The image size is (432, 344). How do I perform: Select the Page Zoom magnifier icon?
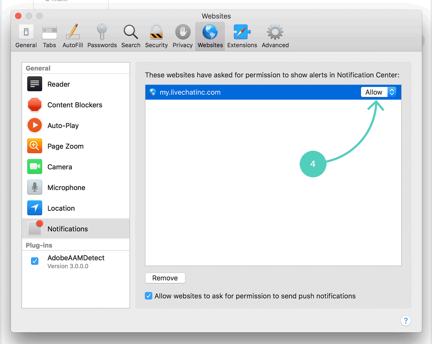[x=35, y=146]
